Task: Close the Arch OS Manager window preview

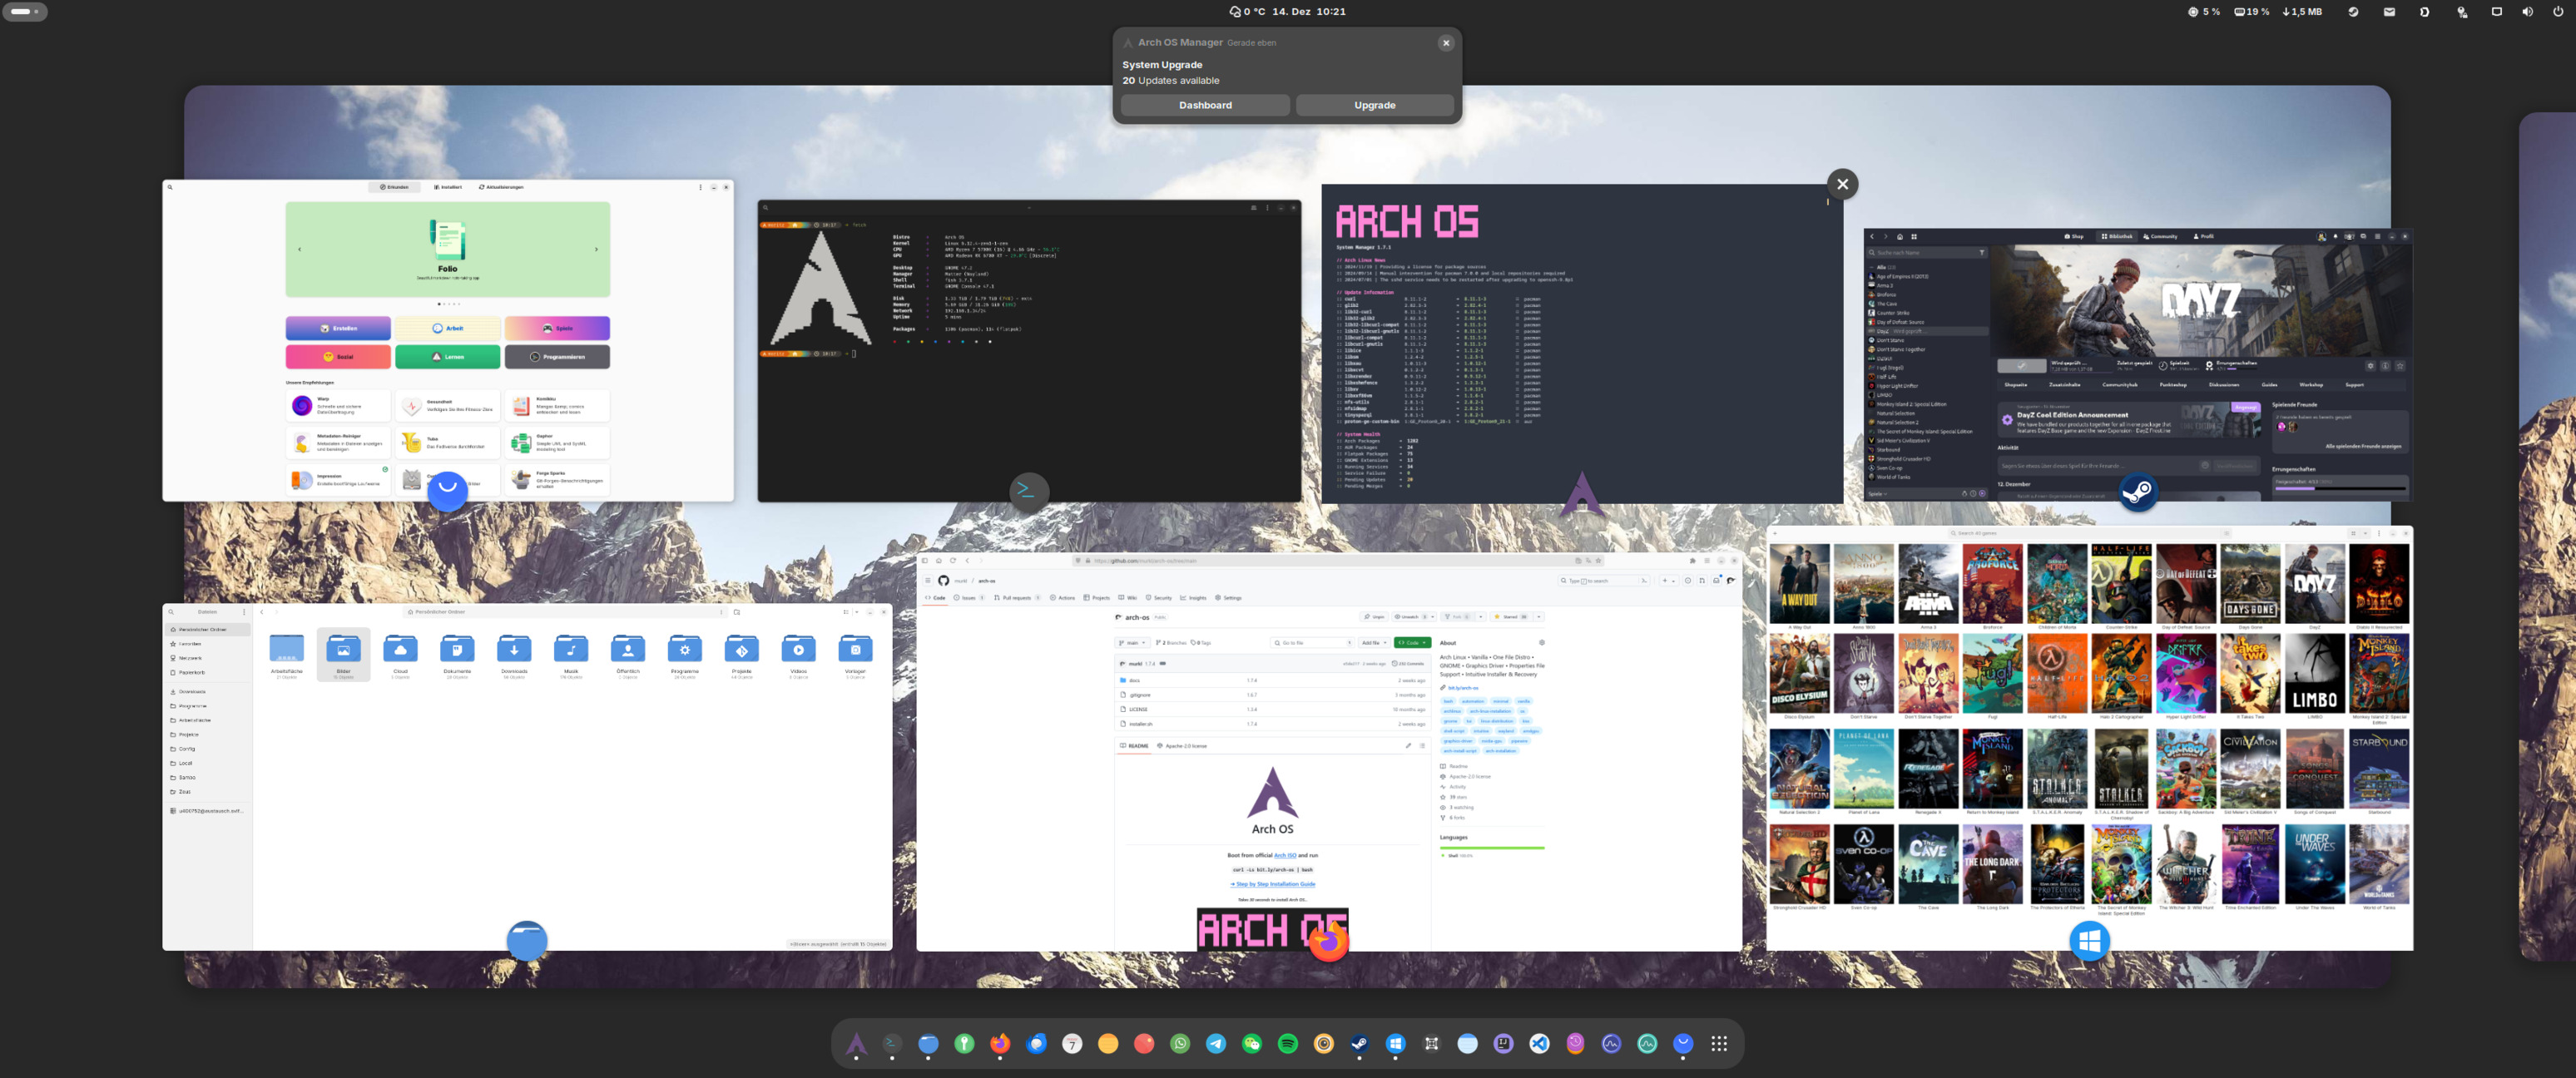Action: [x=1842, y=184]
